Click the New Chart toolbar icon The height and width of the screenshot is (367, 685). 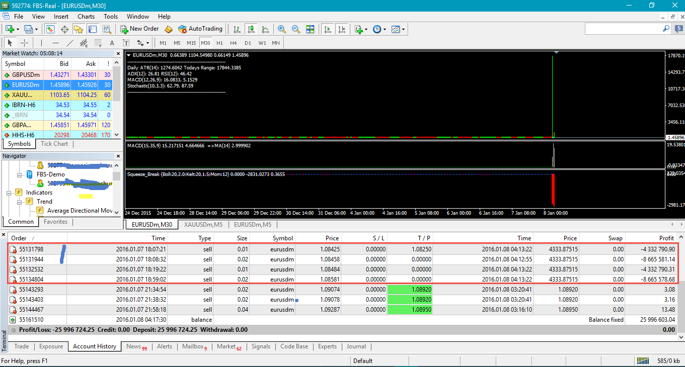pyautogui.click(x=10, y=29)
